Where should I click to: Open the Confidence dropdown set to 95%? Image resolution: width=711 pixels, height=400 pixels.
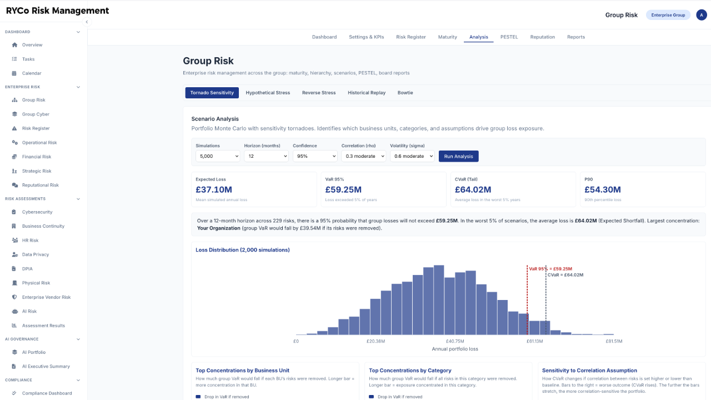tap(315, 157)
